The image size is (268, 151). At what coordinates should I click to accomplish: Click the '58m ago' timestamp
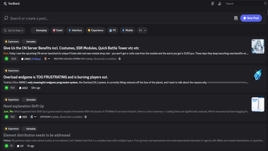tap(36, 88)
